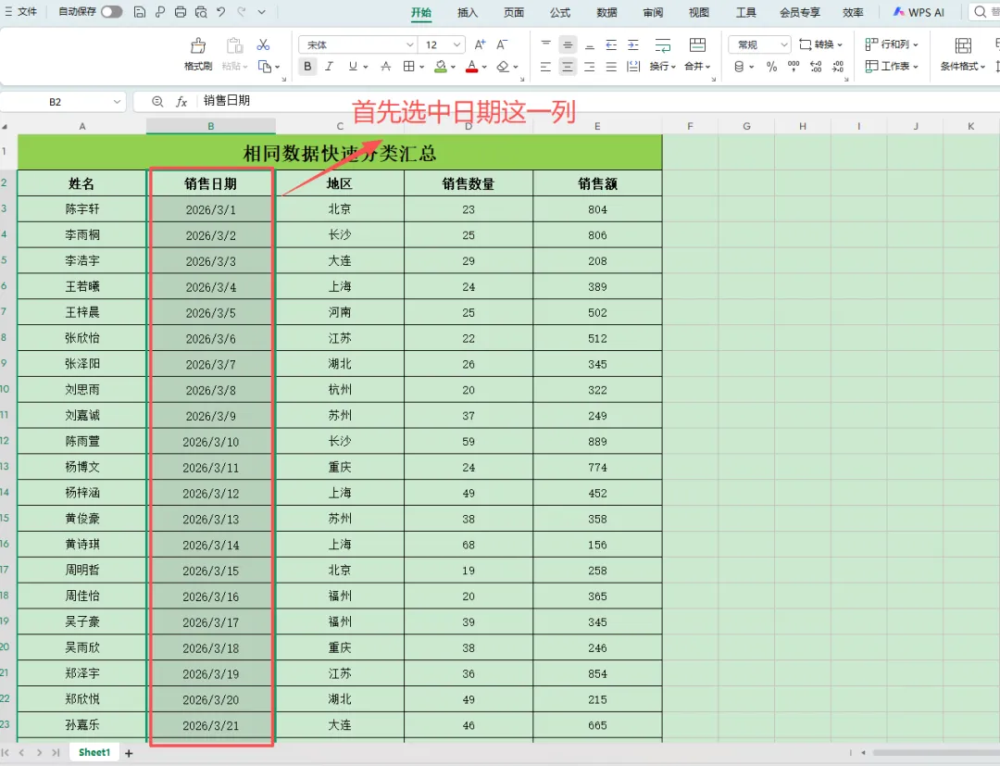This screenshot has width=1000, height=766.
Task: Decrease the cell indent
Action: [611, 44]
